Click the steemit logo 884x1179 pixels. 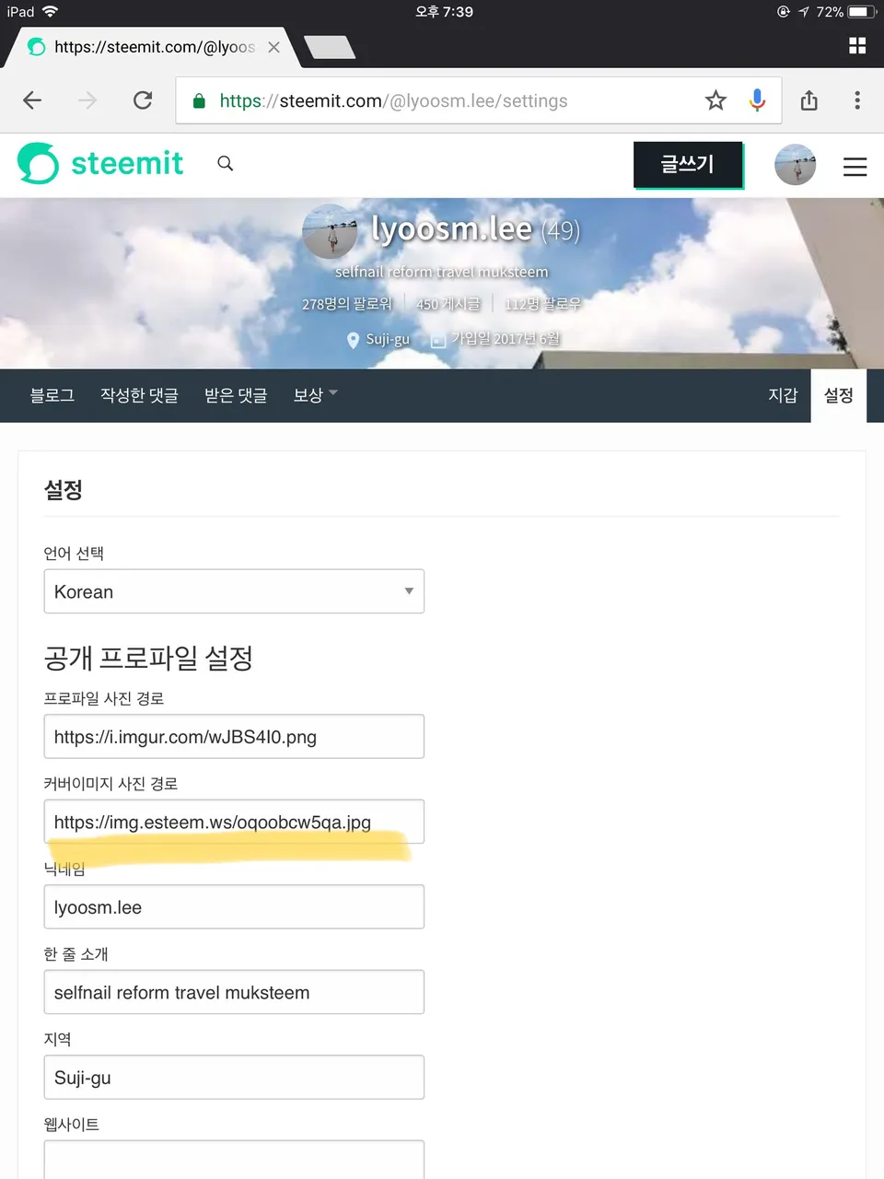[100, 163]
